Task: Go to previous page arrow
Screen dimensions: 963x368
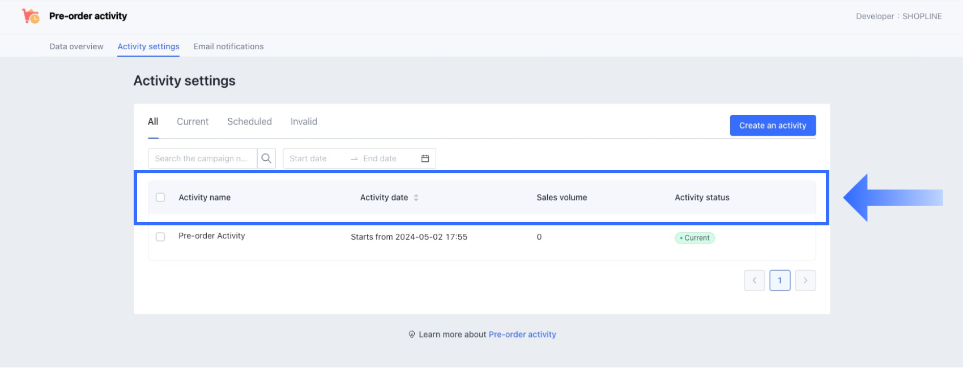Action: [754, 280]
